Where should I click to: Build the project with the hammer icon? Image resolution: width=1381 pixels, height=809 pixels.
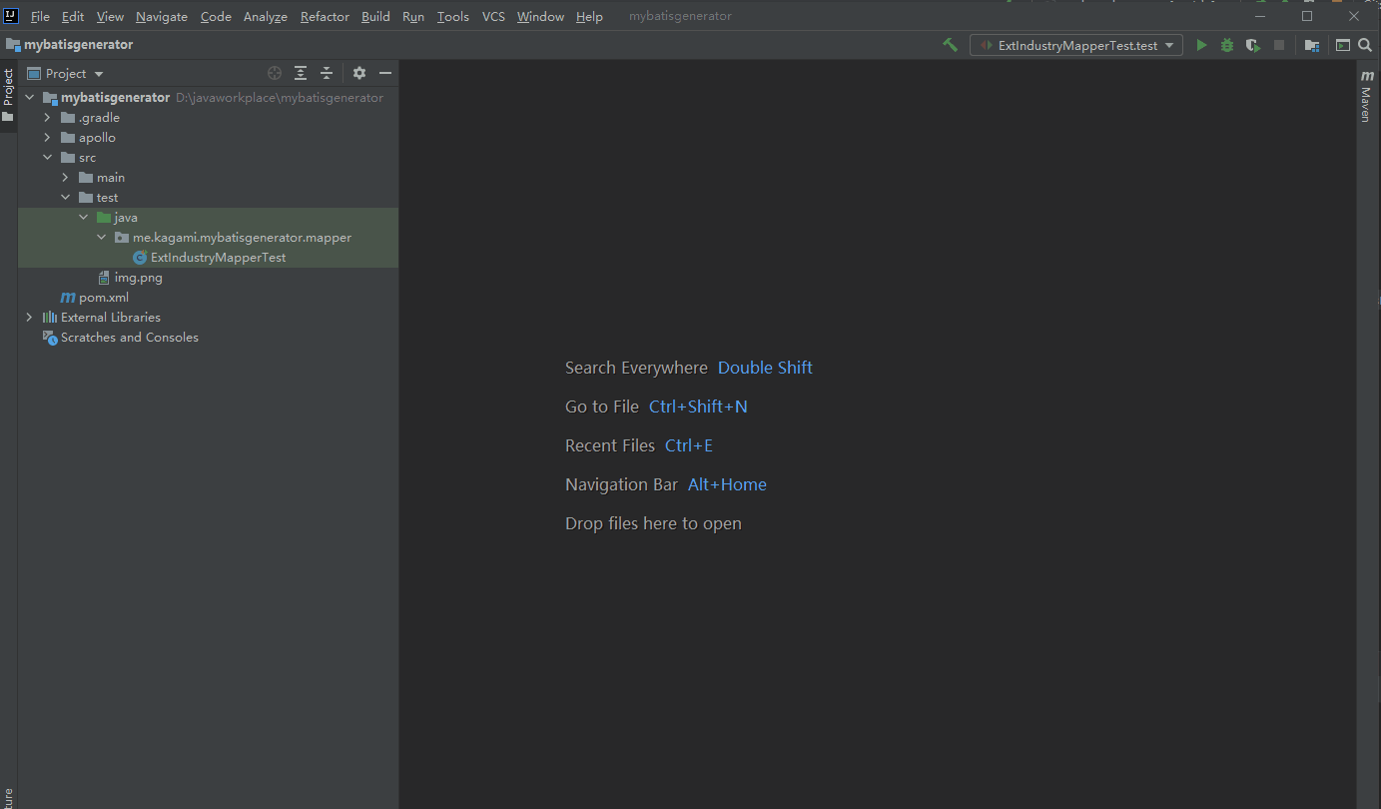pyautogui.click(x=949, y=45)
